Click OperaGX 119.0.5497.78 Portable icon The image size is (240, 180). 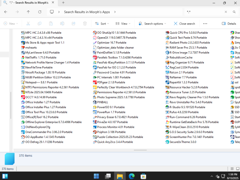[95, 38]
